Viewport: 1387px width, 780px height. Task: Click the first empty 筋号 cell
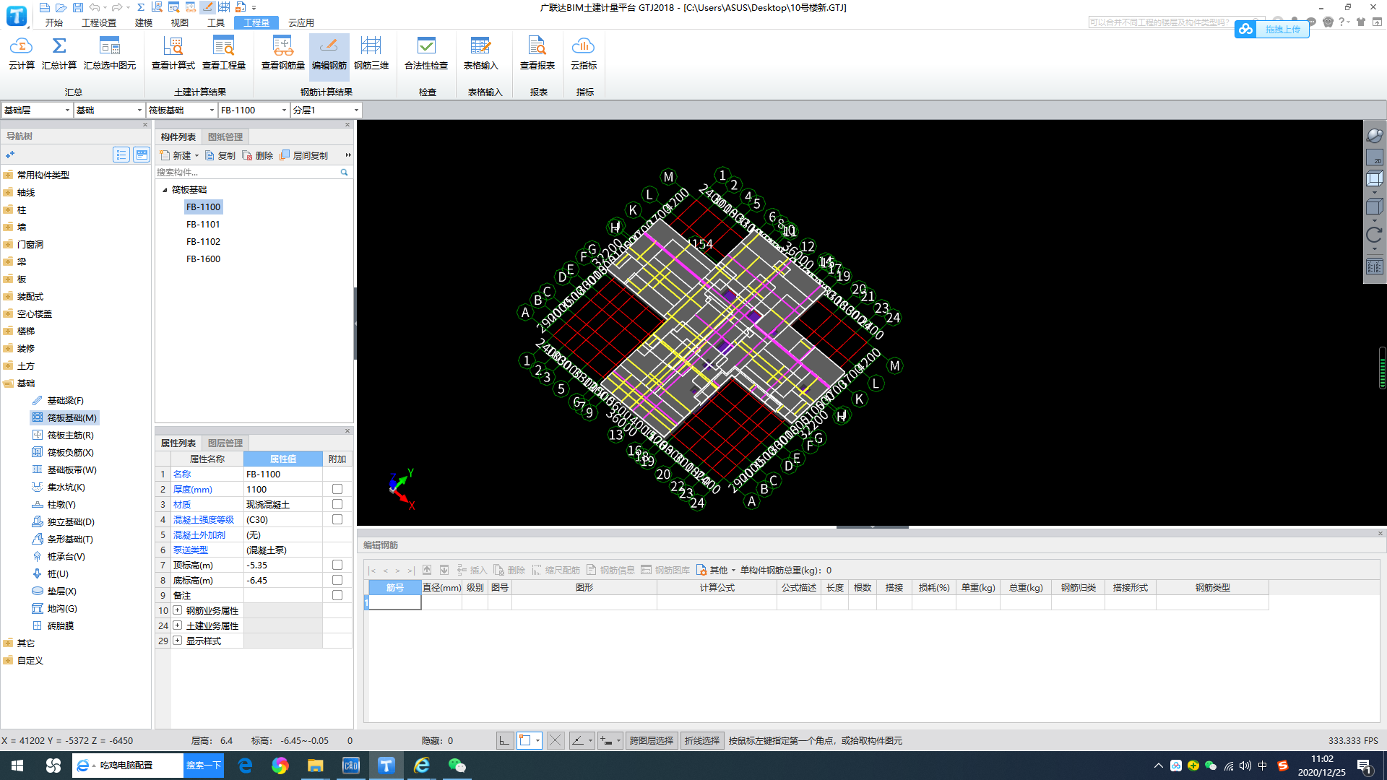point(395,602)
